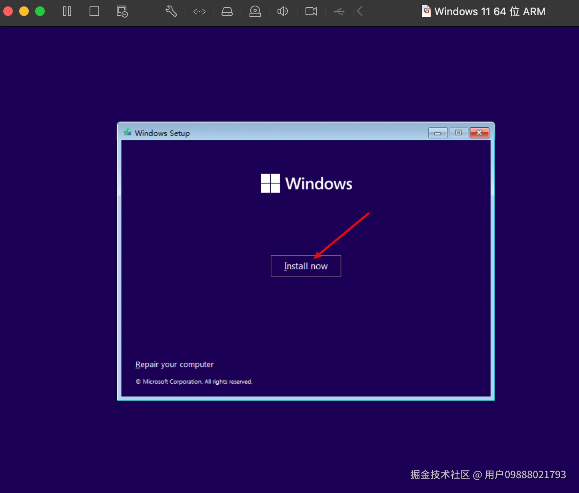
Task: Click the VM document icon in title
Action: [426, 11]
